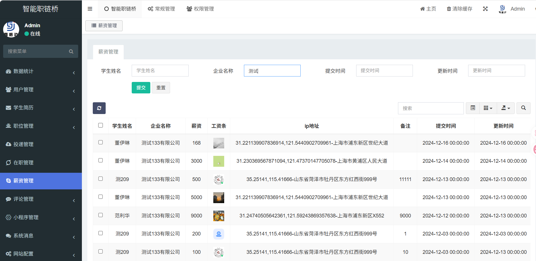Open the 权限管理 top menu tab
Viewport: 536px width, 261px height.
[x=200, y=9]
